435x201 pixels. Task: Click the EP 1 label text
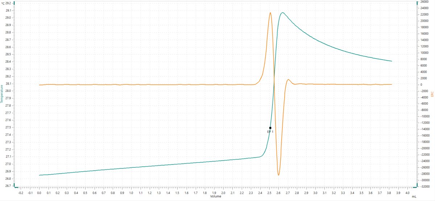coord(270,132)
